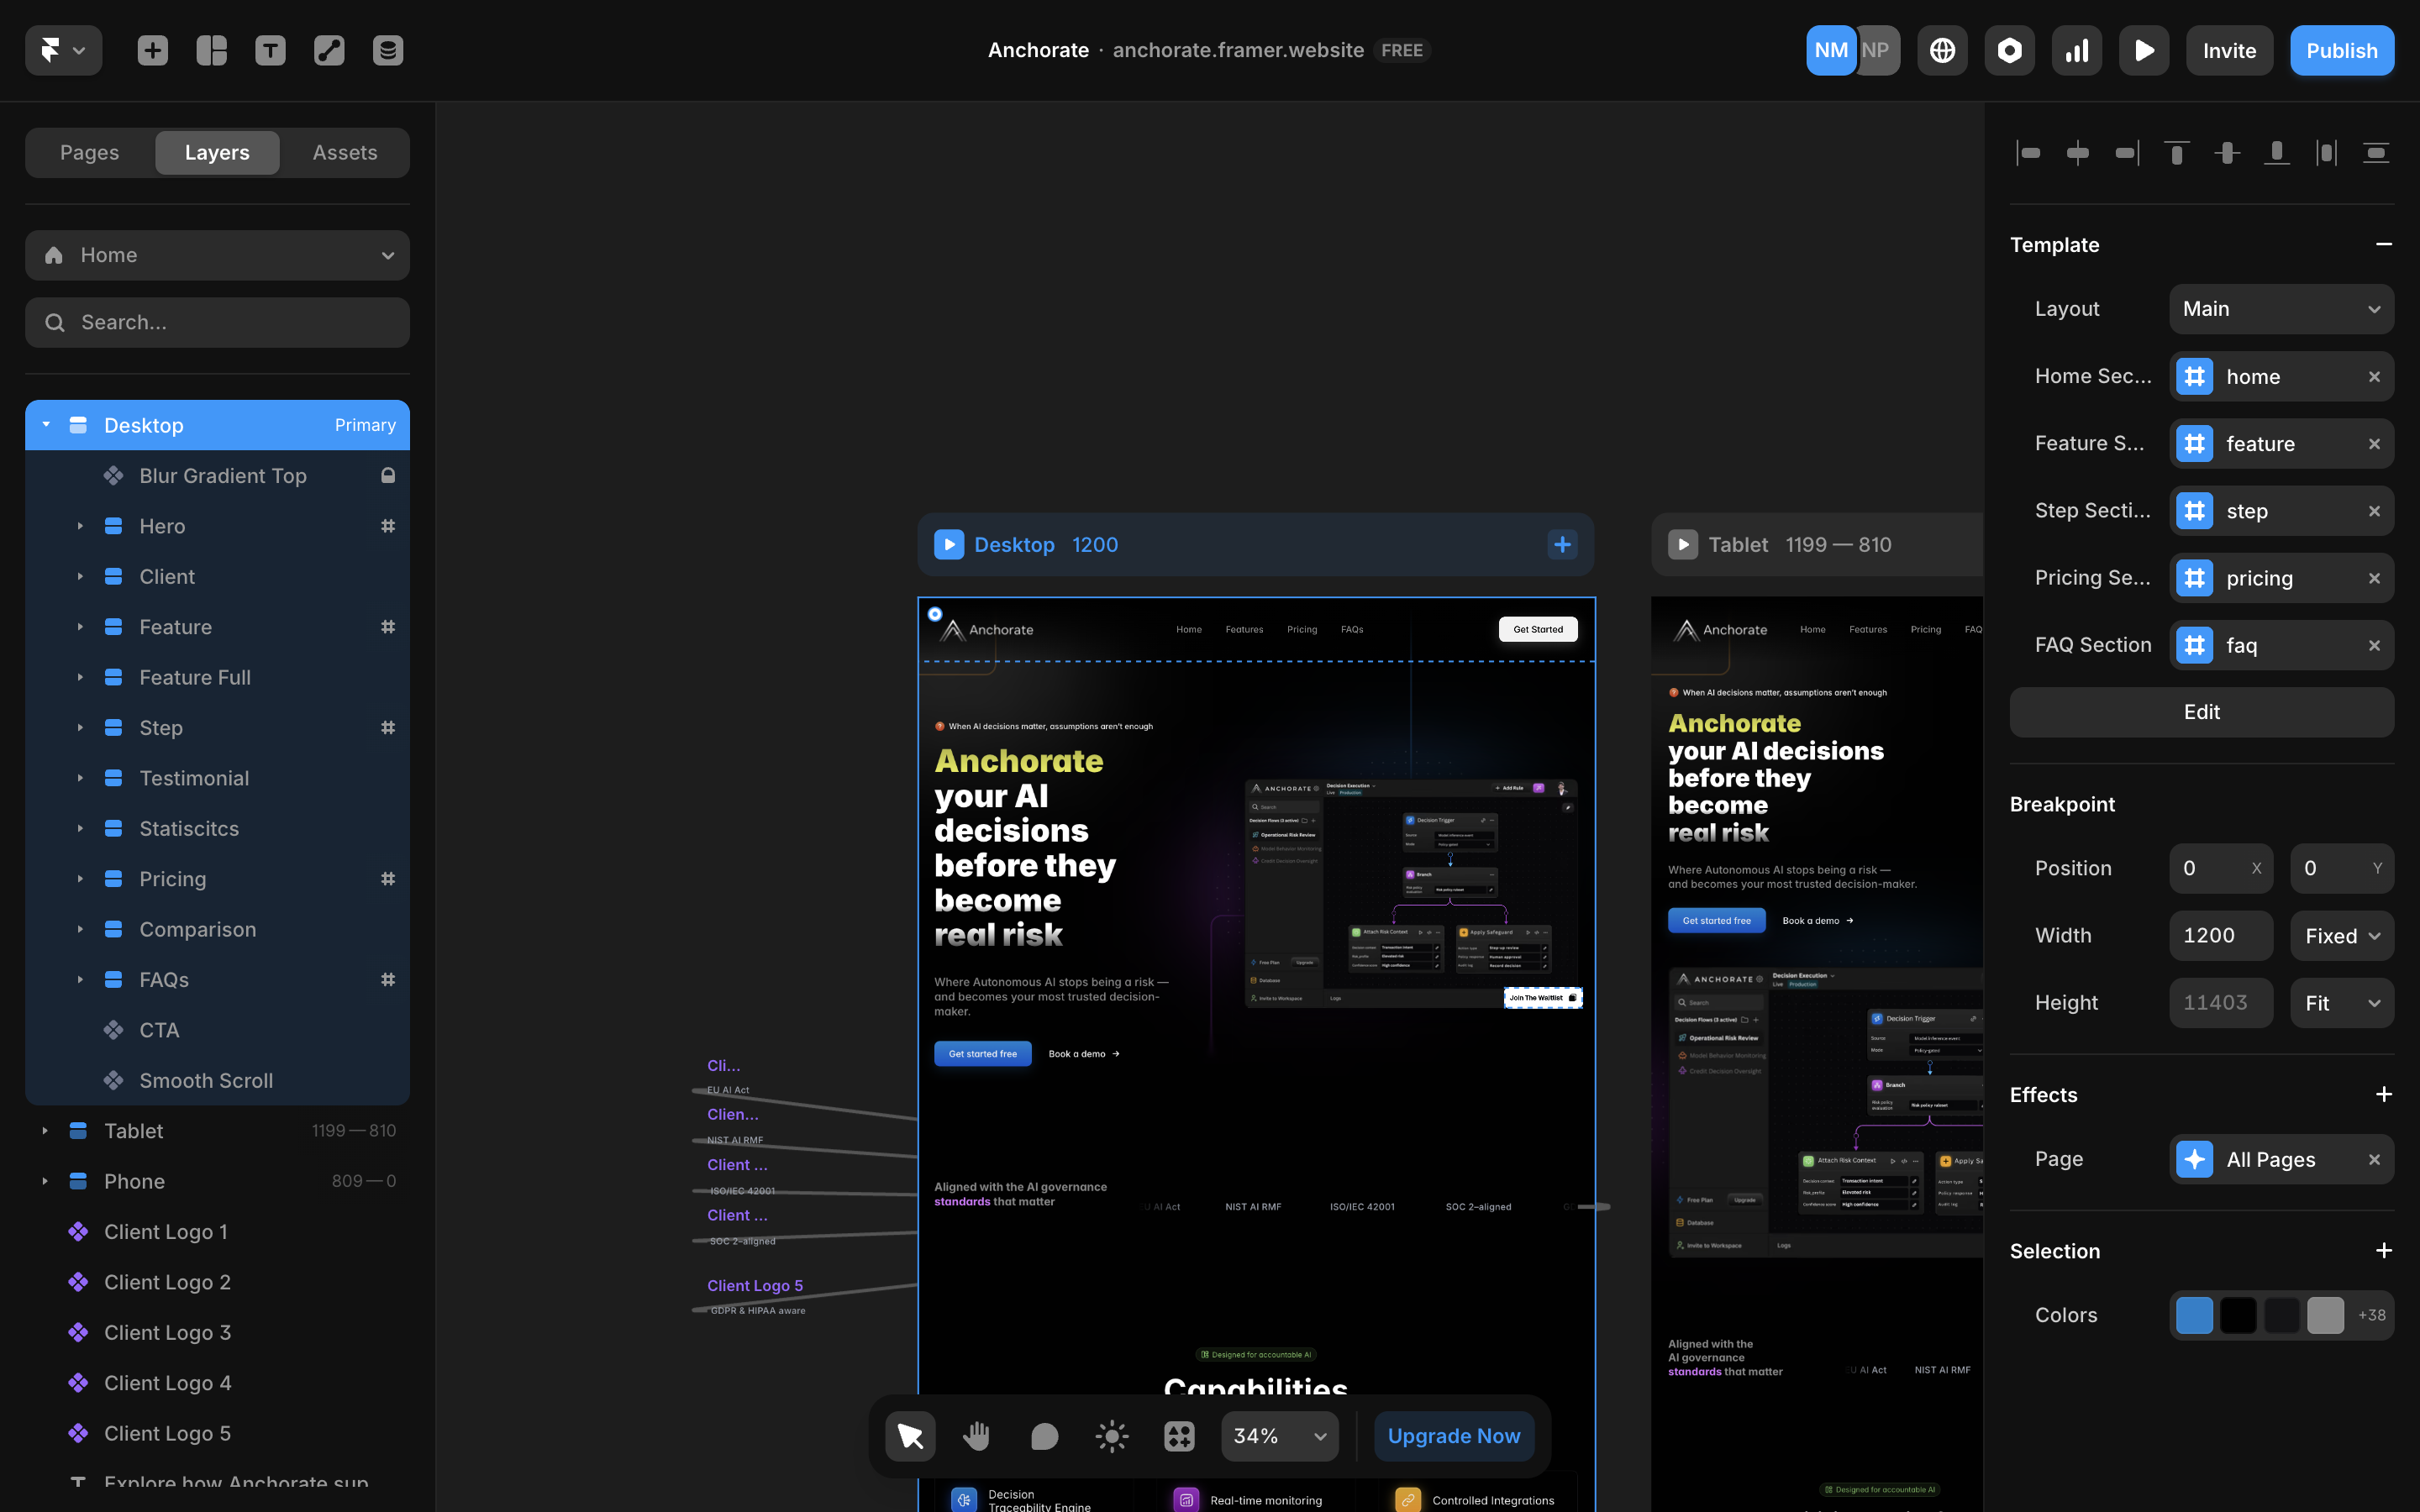This screenshot has height=1512, width=2420.
Task: Click Edit in the Template panel
Action: [x=2200, y=712]
